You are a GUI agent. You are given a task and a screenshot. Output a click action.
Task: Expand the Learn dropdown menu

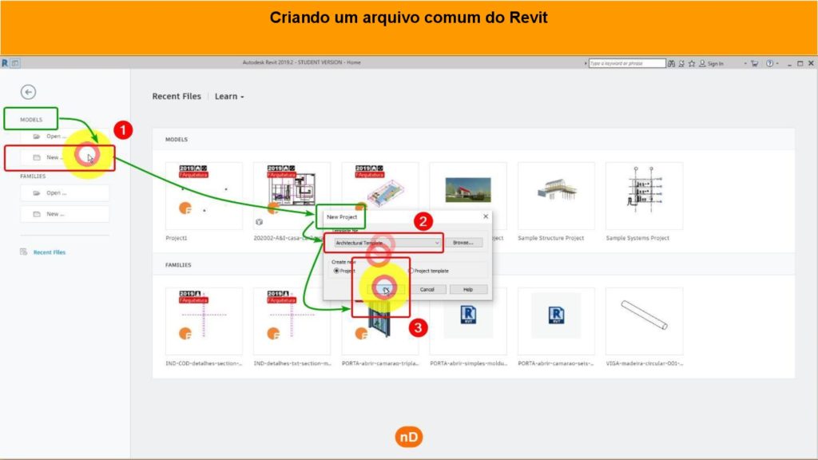[229, 97]
